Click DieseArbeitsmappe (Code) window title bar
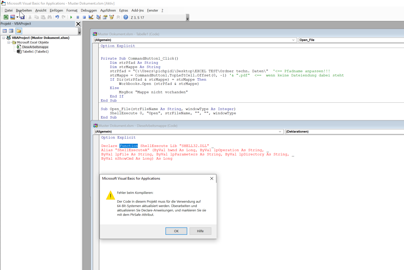404x270 pixels. click(x=247, y=125)
